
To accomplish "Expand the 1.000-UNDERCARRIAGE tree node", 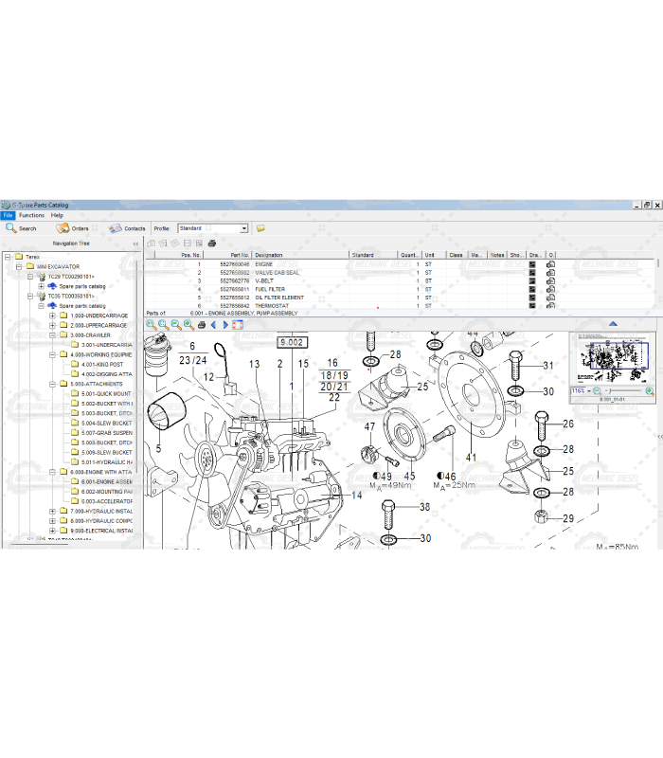I will (x=52, y=316).
